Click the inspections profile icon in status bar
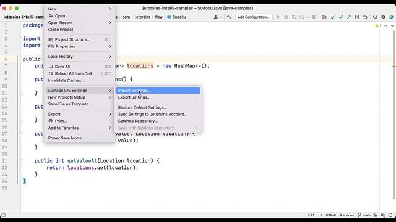 [383, 215]
